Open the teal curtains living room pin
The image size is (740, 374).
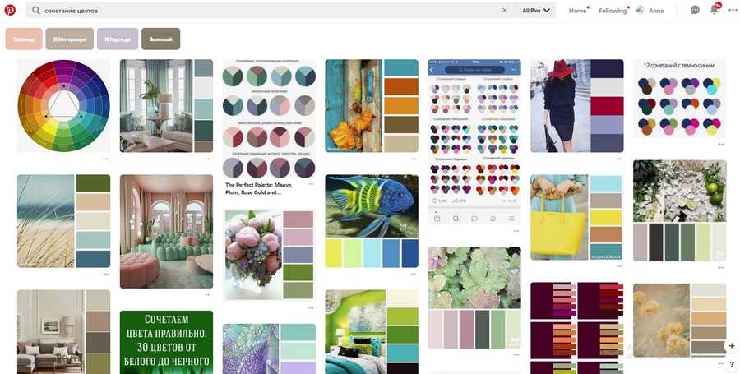[x=166, y=106]
